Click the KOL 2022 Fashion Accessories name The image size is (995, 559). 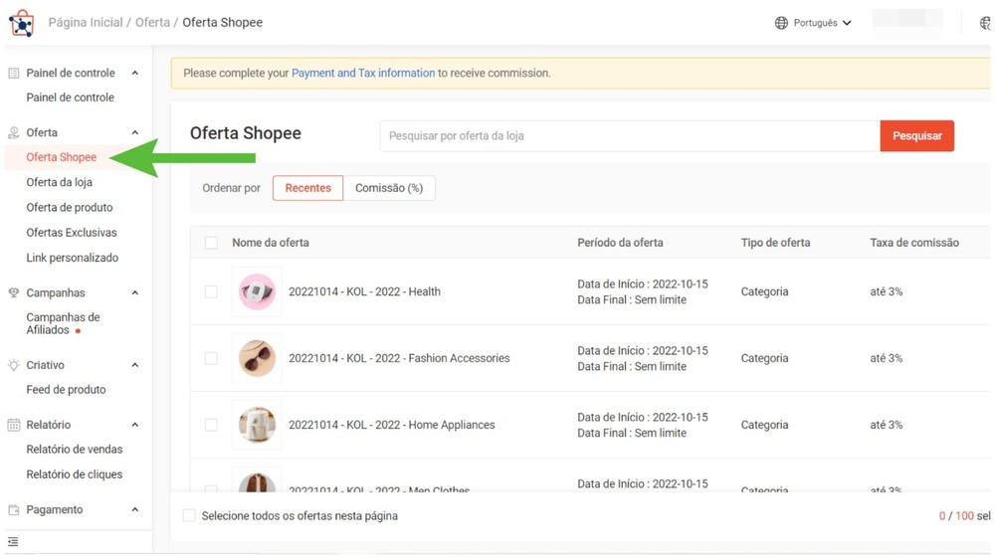(399, 358)
